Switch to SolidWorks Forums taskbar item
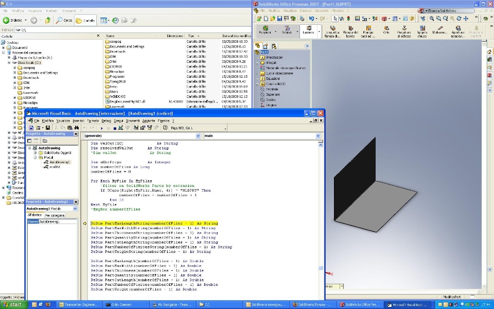 click(x=313, y=304)
